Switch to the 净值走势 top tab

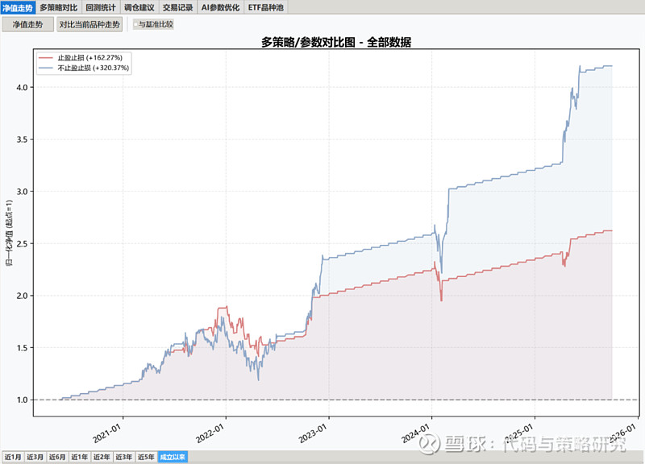[18, 7]
